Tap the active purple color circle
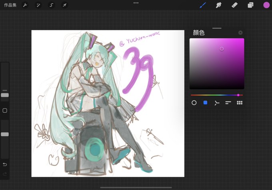The height and width of the screenshot is (190, 272). click(x=266, y=5)
